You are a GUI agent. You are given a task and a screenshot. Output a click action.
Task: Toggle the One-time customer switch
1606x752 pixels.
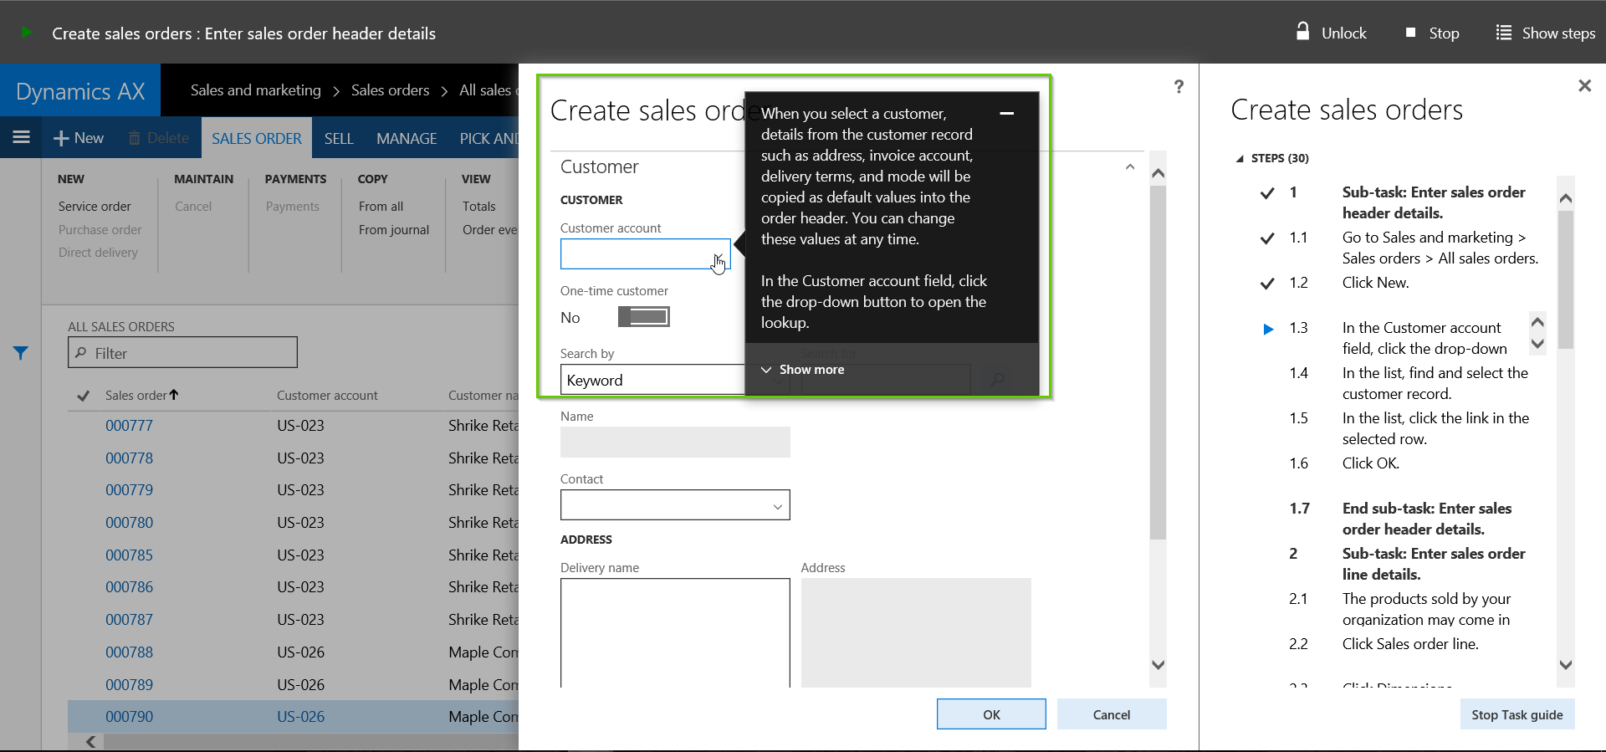coord(643,317)
